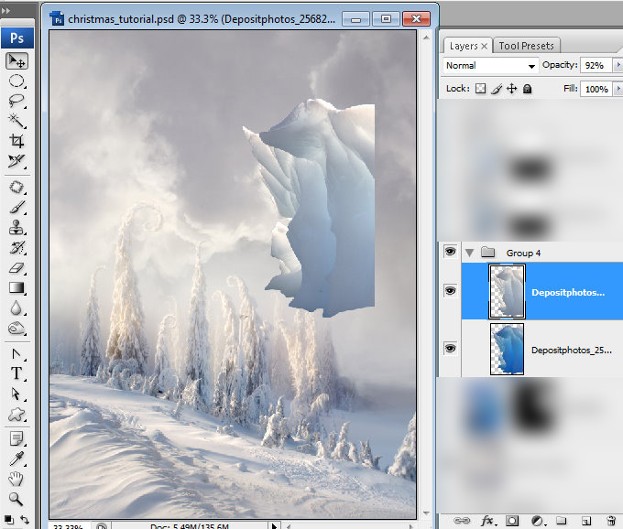Toggle visibility of selected Depositphotos layer
Viewport: 623px width, 529px height.
[450, 291]
